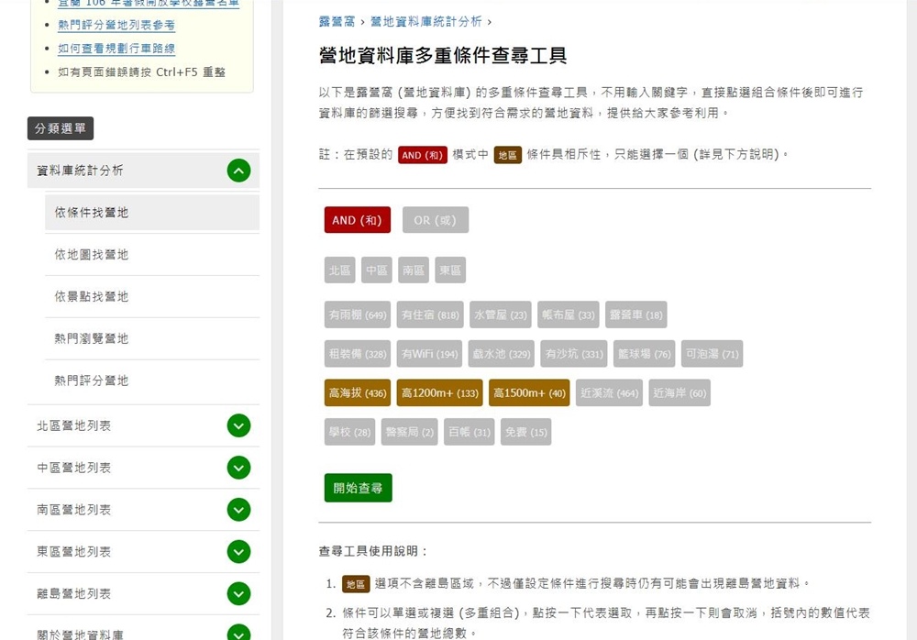Open 依條件找營地 submenu item
The width and height of the screenshot is (917, 640).
[x=152, y=213]
